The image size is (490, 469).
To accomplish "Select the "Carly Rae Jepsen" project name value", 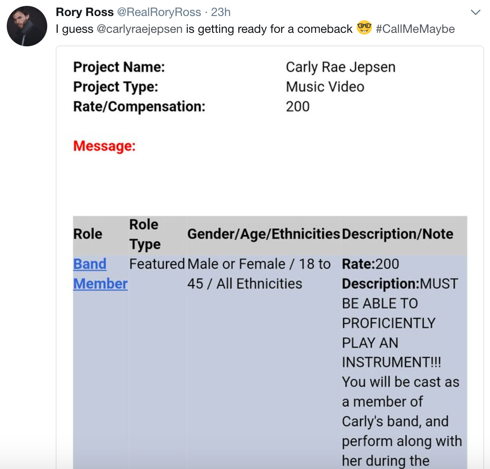I will [340, 67].
